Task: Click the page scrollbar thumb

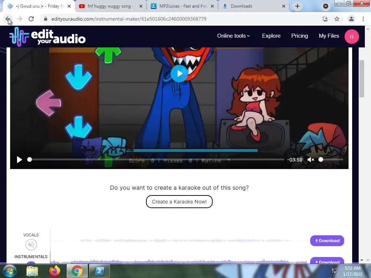Action: [362, 79]
